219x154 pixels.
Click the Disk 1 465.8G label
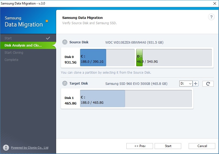[x=71, y=101]
